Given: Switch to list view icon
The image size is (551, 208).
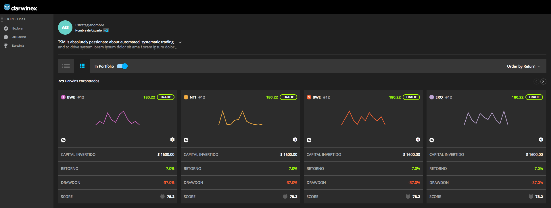Looking at the screenshot, I should pyautogui.click(x=66, y=66).
